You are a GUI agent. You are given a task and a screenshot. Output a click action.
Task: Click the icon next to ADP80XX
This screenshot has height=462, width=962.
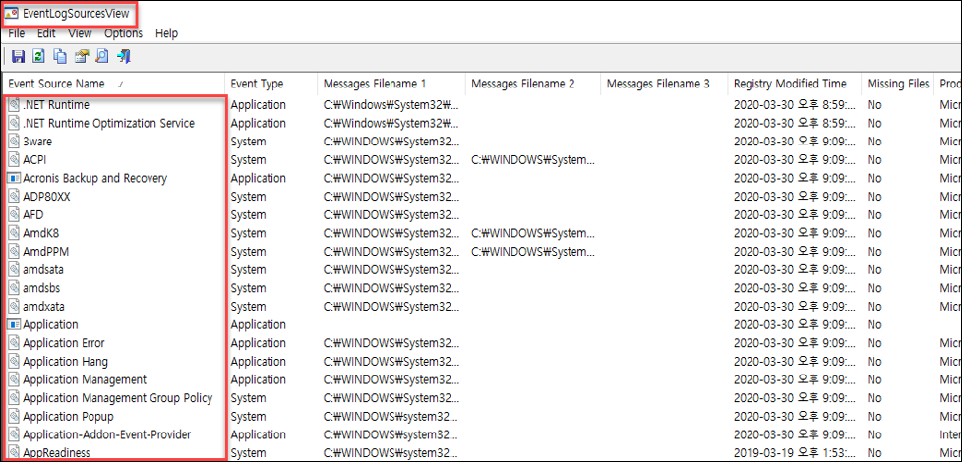point(14,197)
